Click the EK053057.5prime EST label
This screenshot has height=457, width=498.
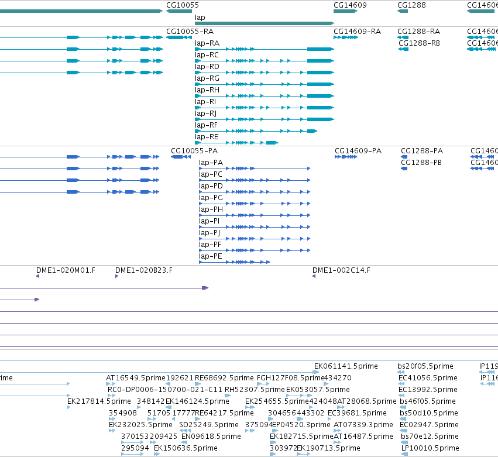(318, 390)
